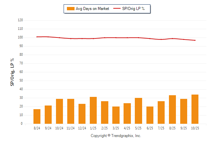Click the 1/25 orange bar
This screenshot has height=144, width=214.
click(93, 110)
